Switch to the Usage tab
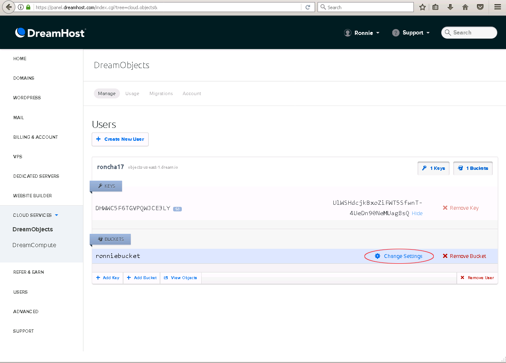This screenshot has height=363, width=506. click(x=132, y=93)
